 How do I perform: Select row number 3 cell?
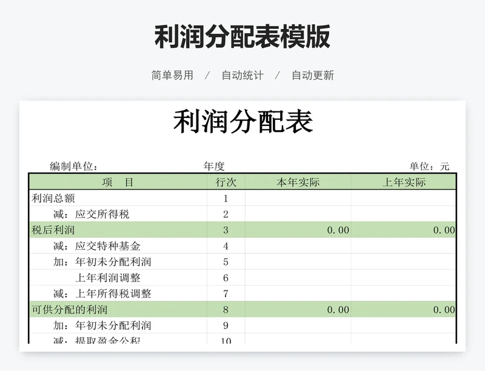click(226, 230)
